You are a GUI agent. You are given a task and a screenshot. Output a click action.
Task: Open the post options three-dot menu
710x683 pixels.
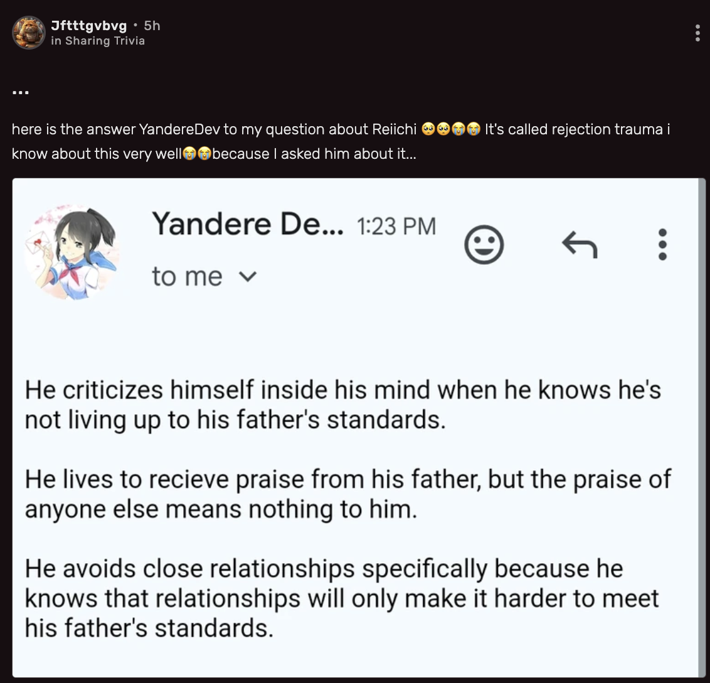(697, 33)
